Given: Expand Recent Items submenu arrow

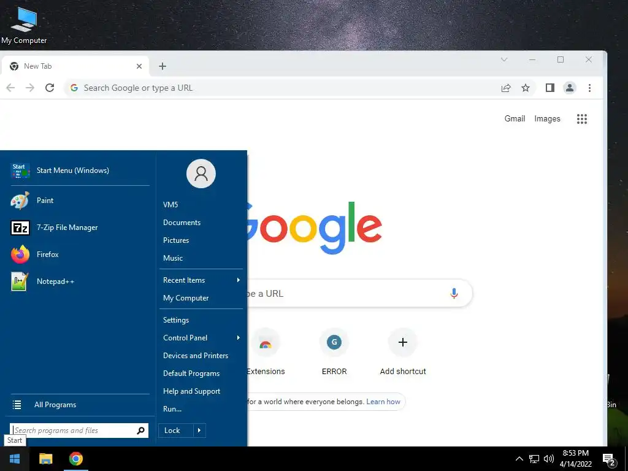Looking at the screenshot, I should (239, 280).
